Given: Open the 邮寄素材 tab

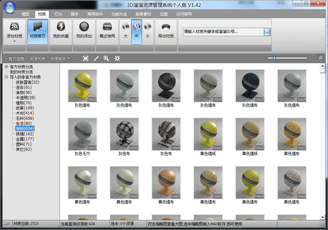Looking at the screenshot, I should tap(143, 14).
